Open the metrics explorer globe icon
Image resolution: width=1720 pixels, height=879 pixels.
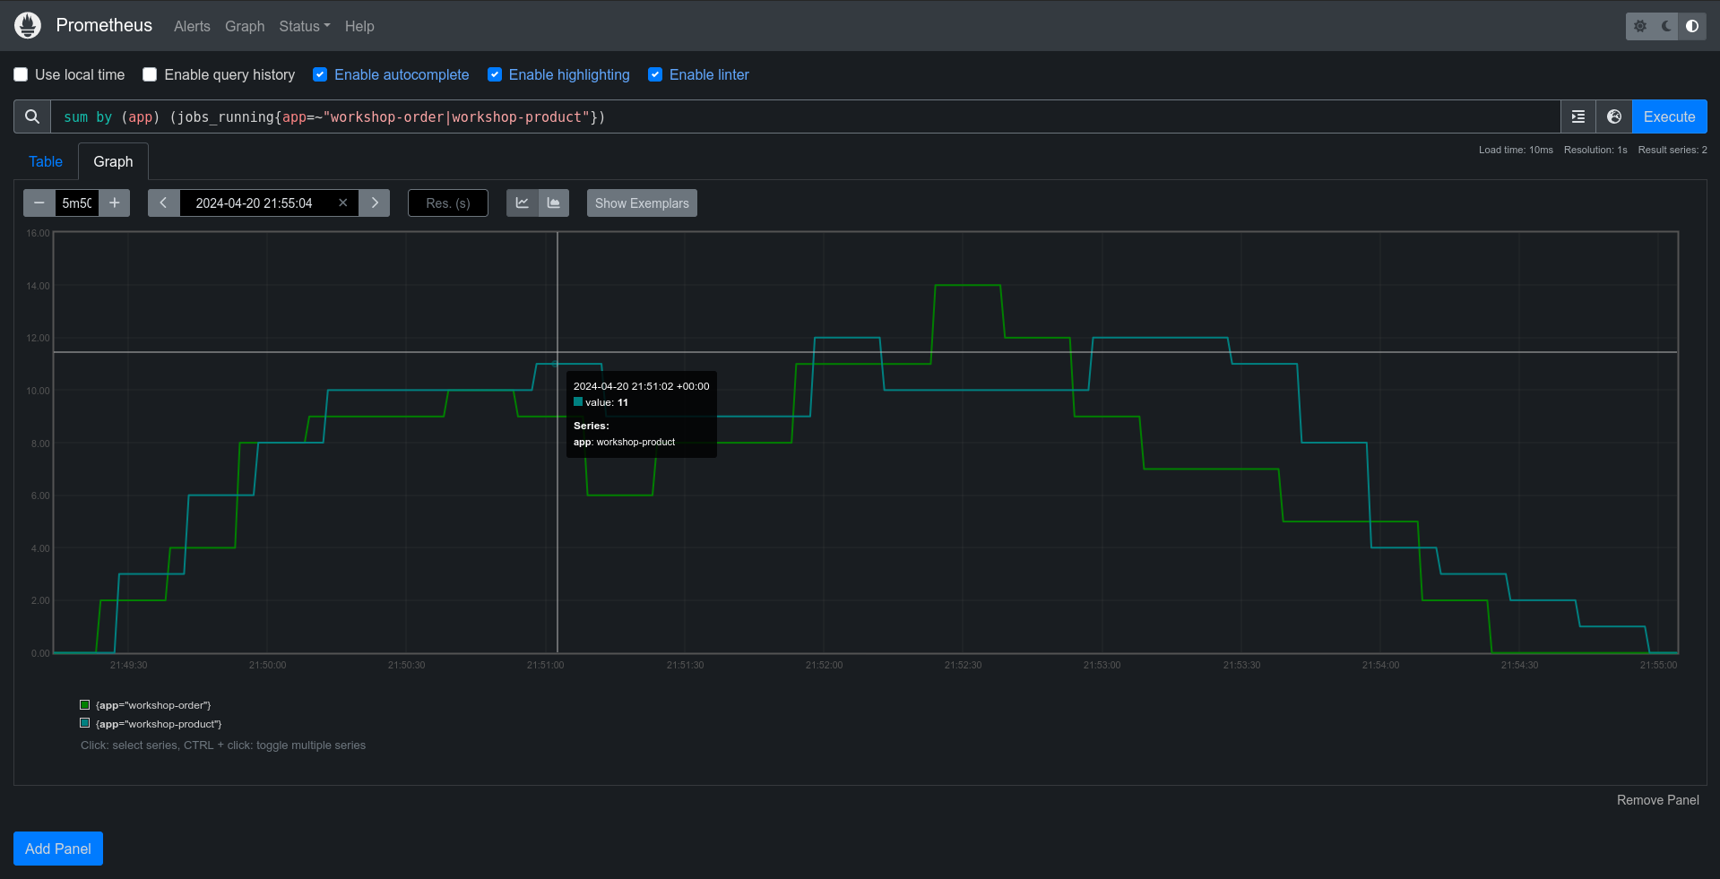[1614, 116]
